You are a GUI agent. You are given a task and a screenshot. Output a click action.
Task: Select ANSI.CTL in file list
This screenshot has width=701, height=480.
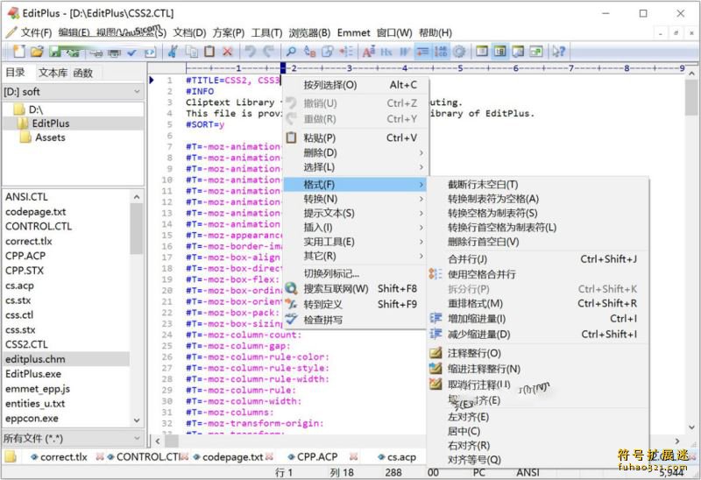(x=26, y=197)
